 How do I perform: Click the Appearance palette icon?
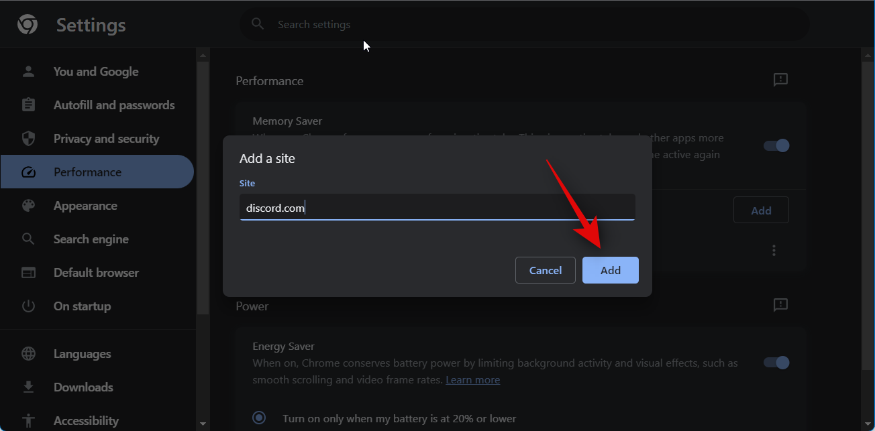pos(28,206)
